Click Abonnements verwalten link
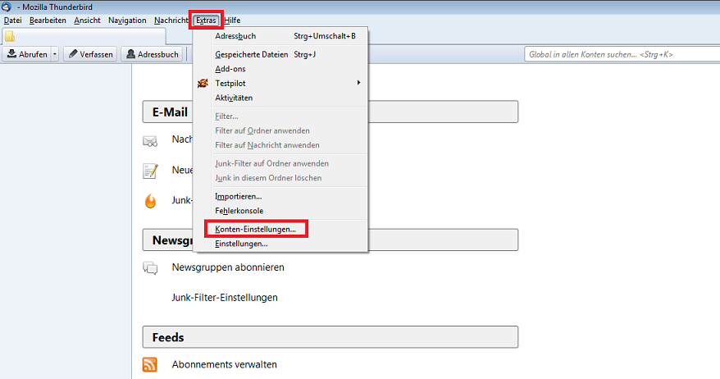The height and width of the screenshot is (379, 720). (x=224, y=364)
